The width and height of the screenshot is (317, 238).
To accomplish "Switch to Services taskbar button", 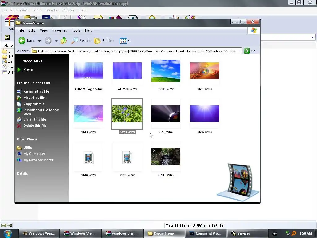I will 248,234.
